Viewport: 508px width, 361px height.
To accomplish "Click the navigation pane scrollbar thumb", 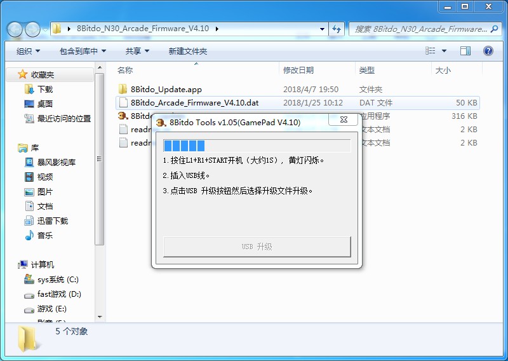I will [x=100, y=159].
